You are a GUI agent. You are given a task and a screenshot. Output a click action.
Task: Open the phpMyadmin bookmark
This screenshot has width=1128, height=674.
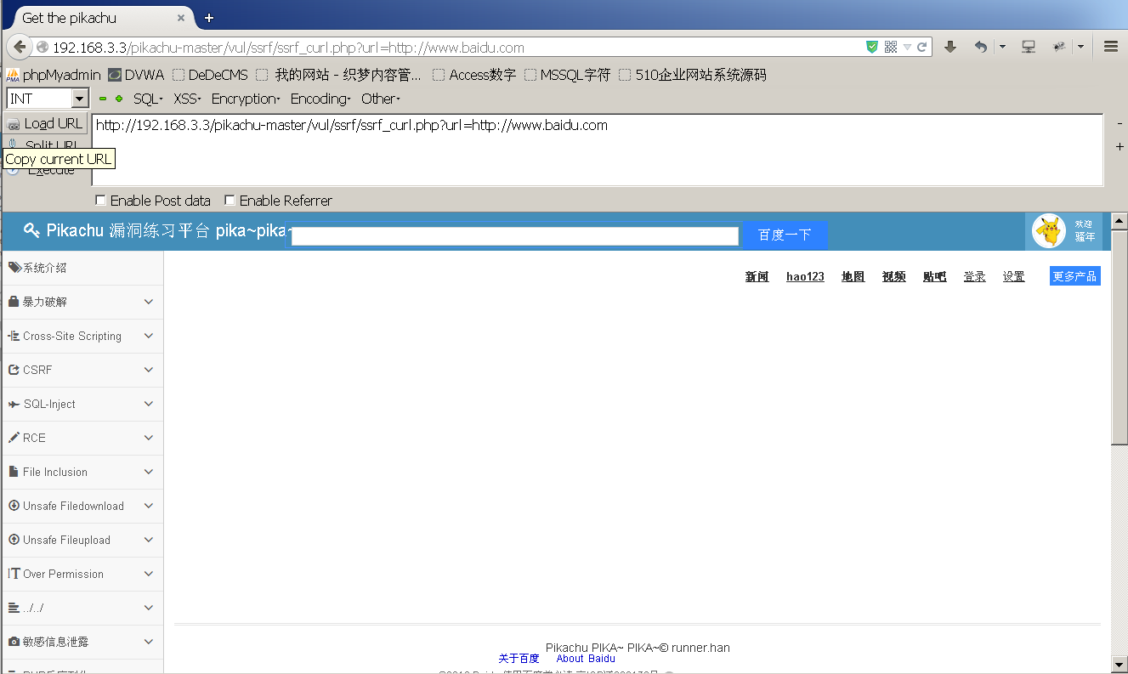(x=54, y=75)
